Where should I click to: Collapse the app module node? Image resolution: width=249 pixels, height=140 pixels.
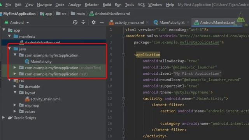[x=4, y=30]
